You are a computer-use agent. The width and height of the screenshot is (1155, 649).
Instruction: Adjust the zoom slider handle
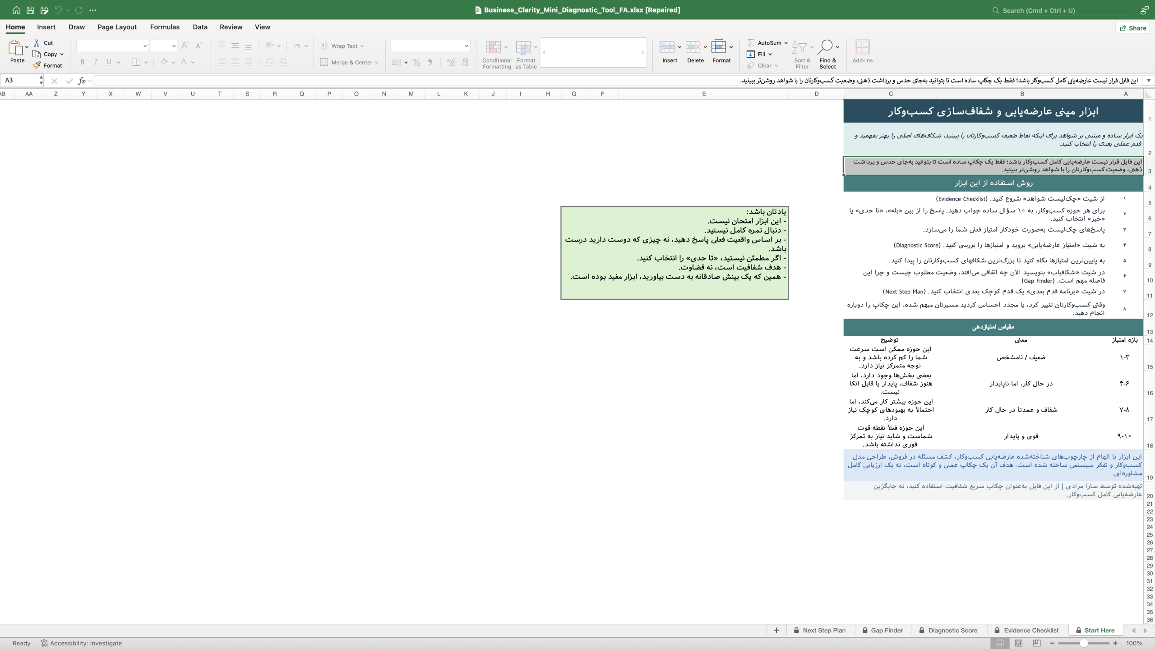[1083, 643]
